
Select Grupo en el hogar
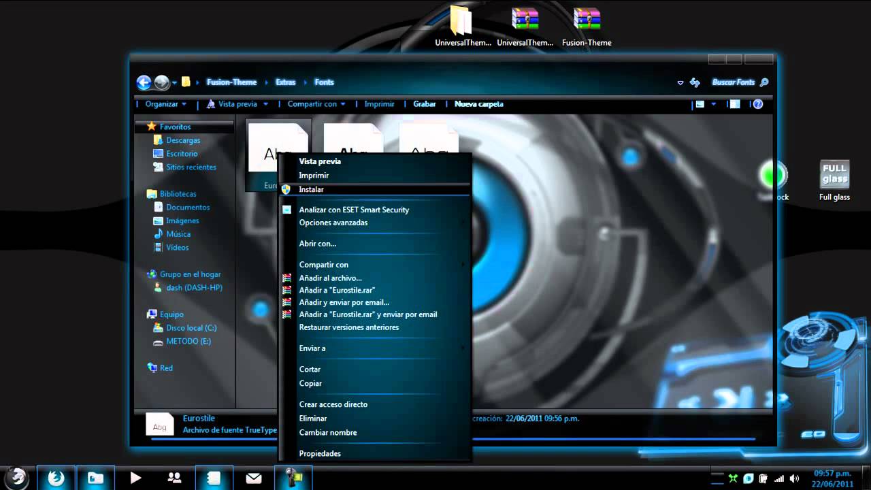click(x=190, y=274)
